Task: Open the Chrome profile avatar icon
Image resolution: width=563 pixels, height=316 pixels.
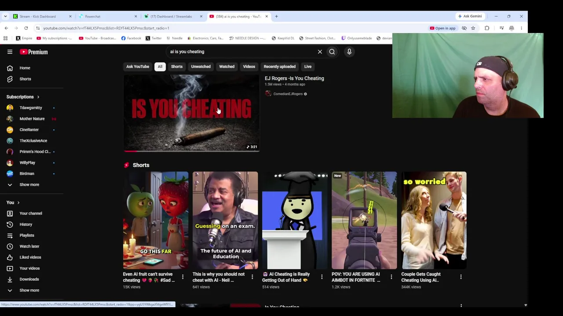Action: (x=512, y=28)
